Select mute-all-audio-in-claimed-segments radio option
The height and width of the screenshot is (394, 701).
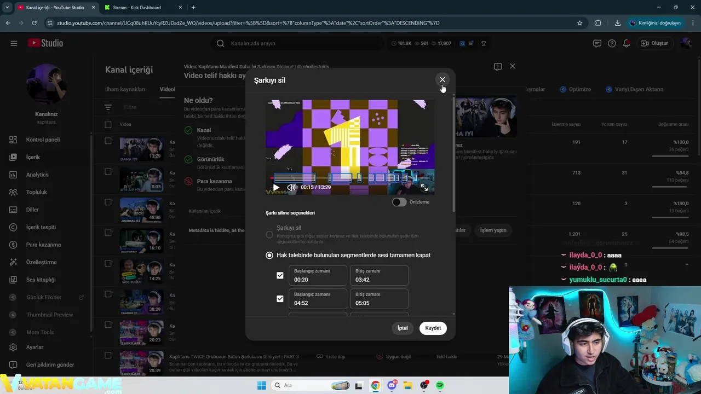pyautogui.click(x=269, y=255)
